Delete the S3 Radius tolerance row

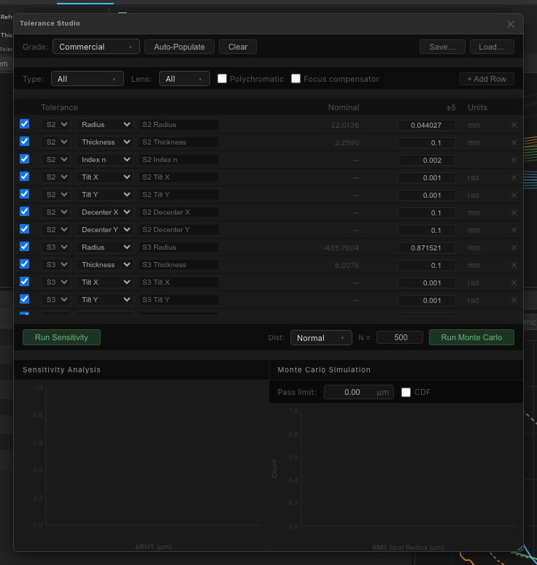tap(514, 247)
